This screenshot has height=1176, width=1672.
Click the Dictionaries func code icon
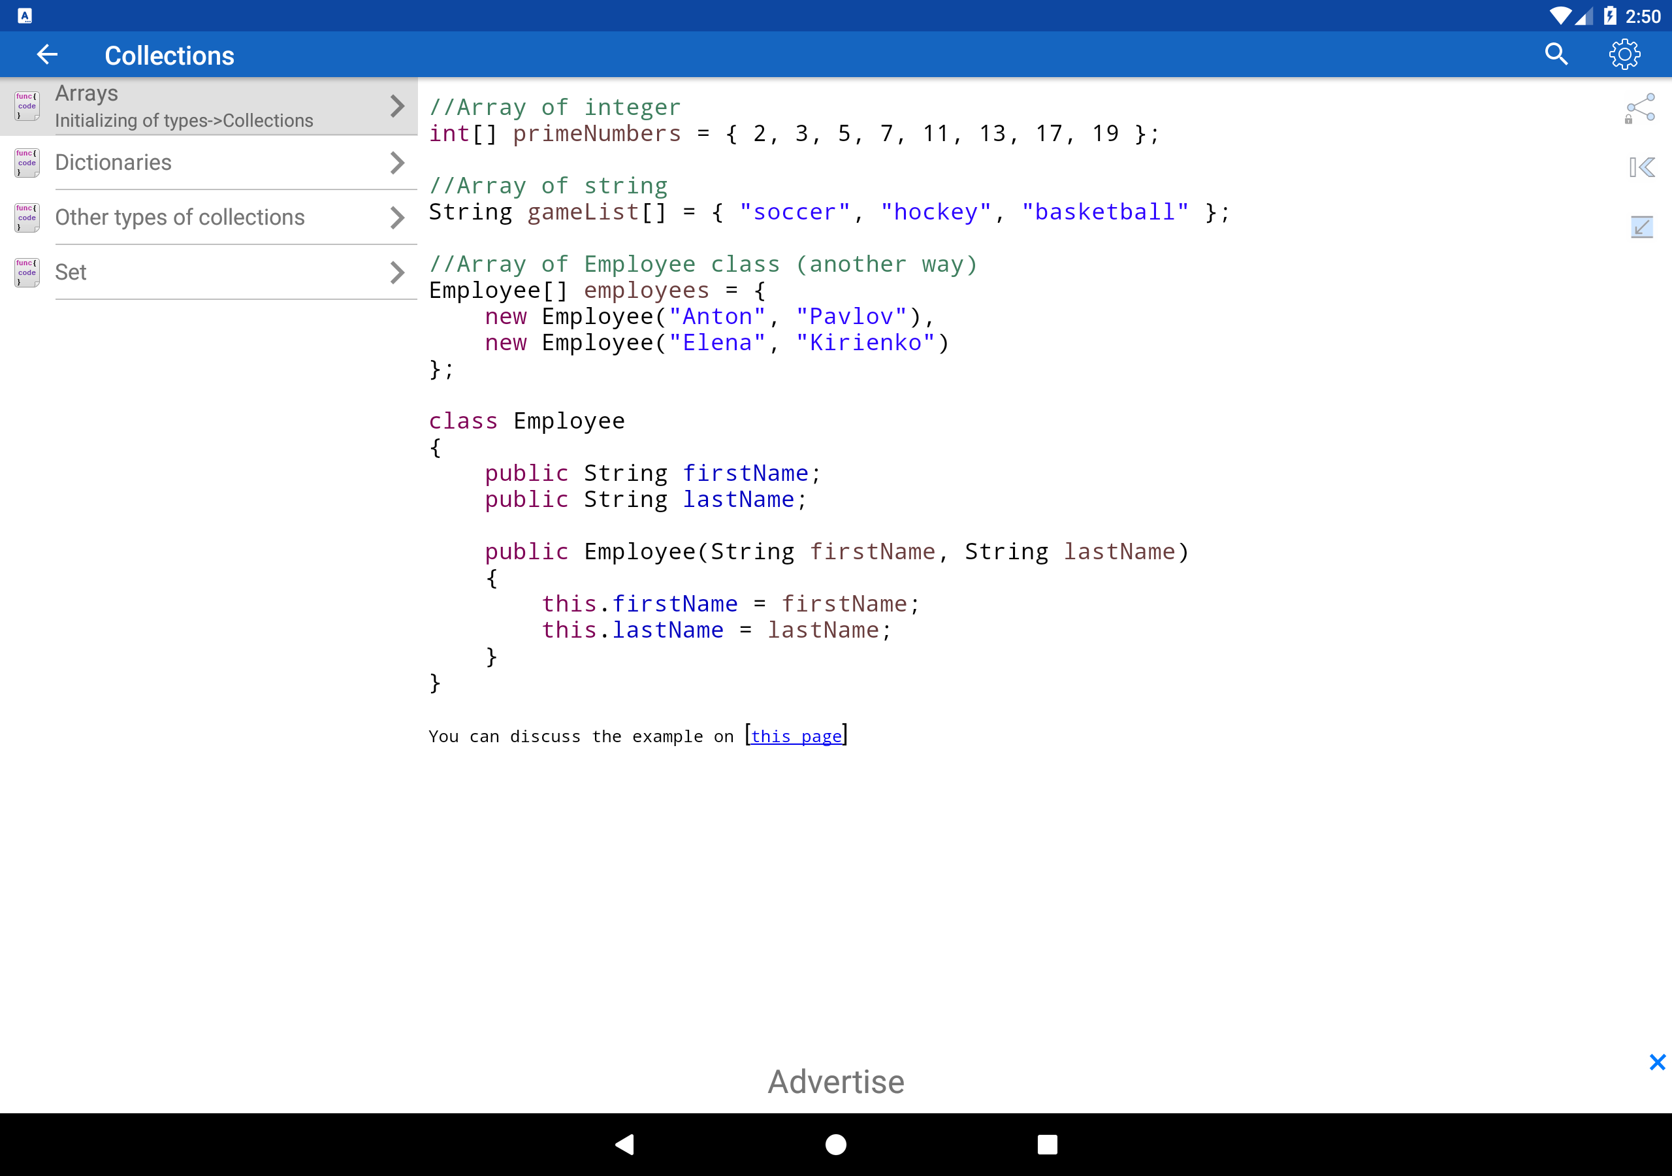coord(27,163)
